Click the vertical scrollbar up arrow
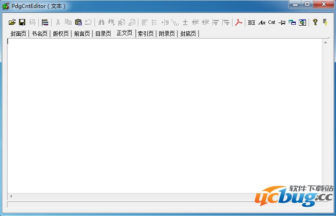Screen dimensions: 336x216 click(x=325, y=43)
